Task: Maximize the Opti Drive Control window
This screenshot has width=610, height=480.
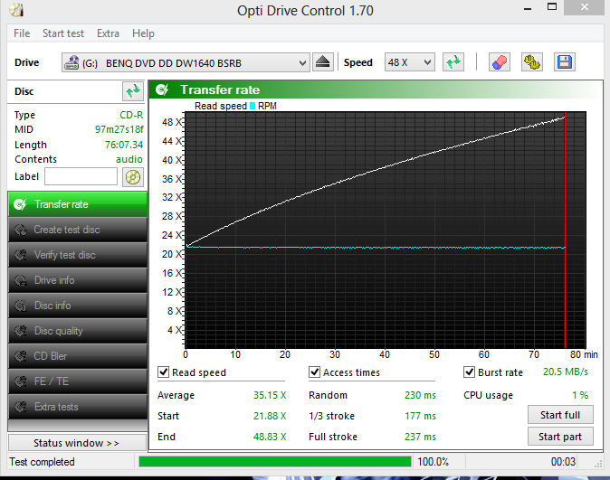Action: coord(552,6)
